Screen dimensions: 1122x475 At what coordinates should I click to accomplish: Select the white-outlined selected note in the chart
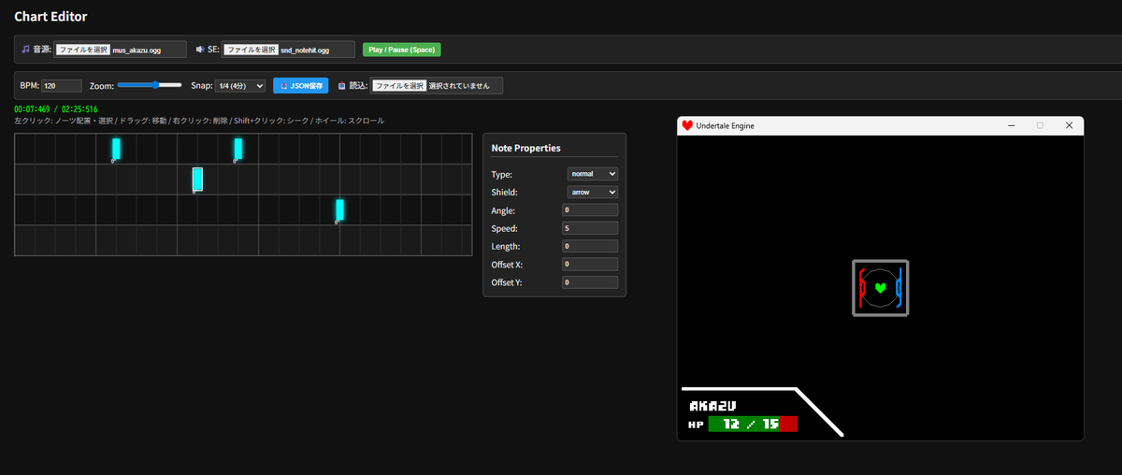(197, 179)
